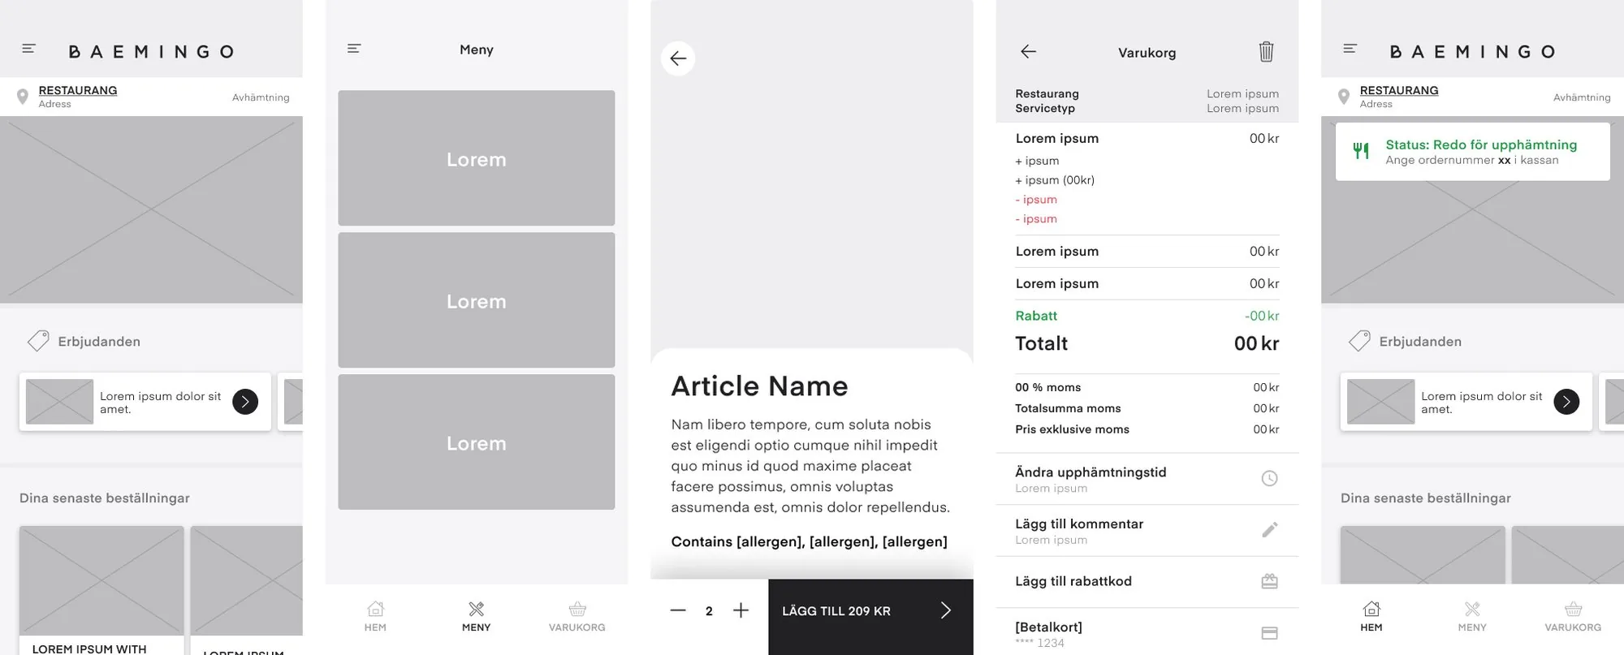
Task: Open hamburger menu on the Meny screen
Action: click(x=354, y=49)
